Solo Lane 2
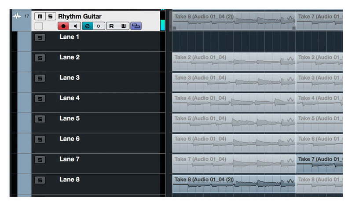This screenshot has height=206, width=352. (40, 58)
